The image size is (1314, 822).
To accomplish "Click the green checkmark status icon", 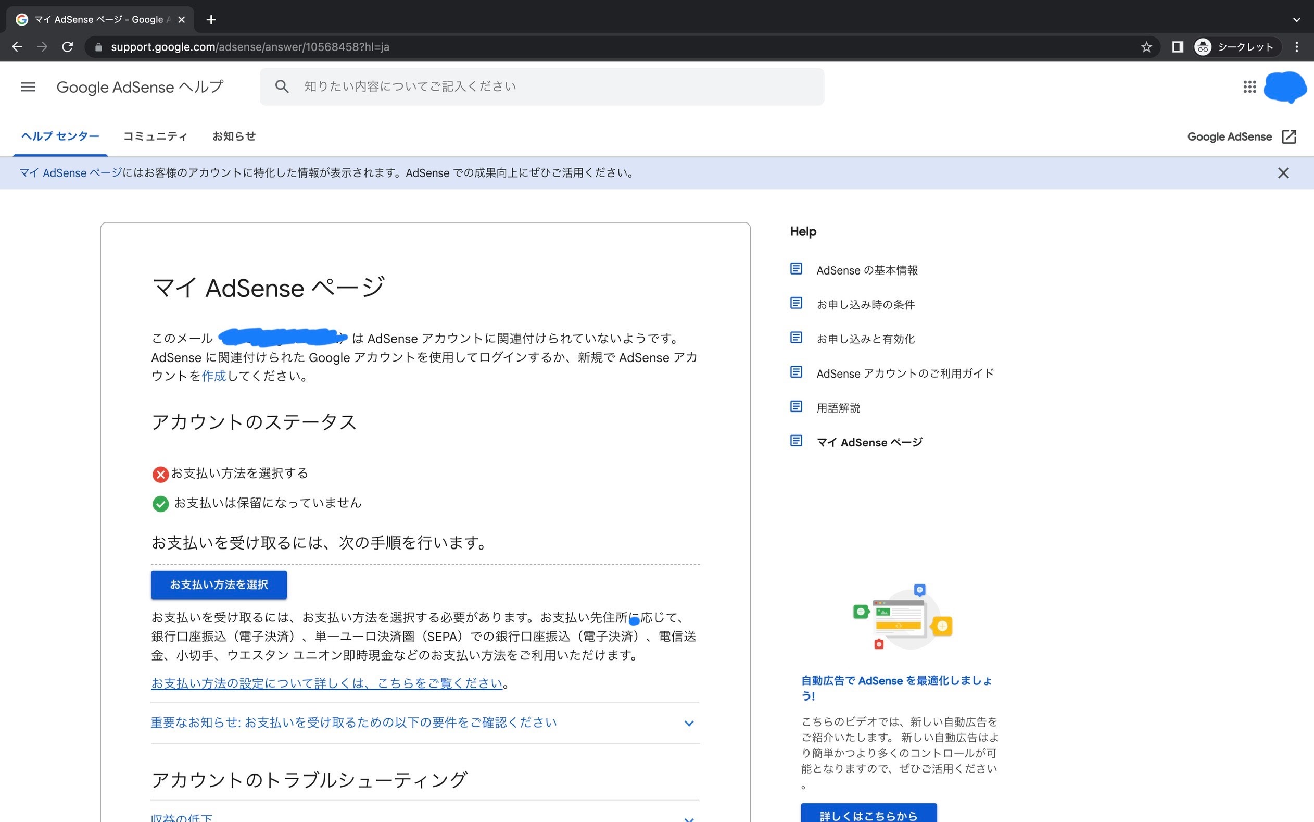I will (x=160, y=504).
